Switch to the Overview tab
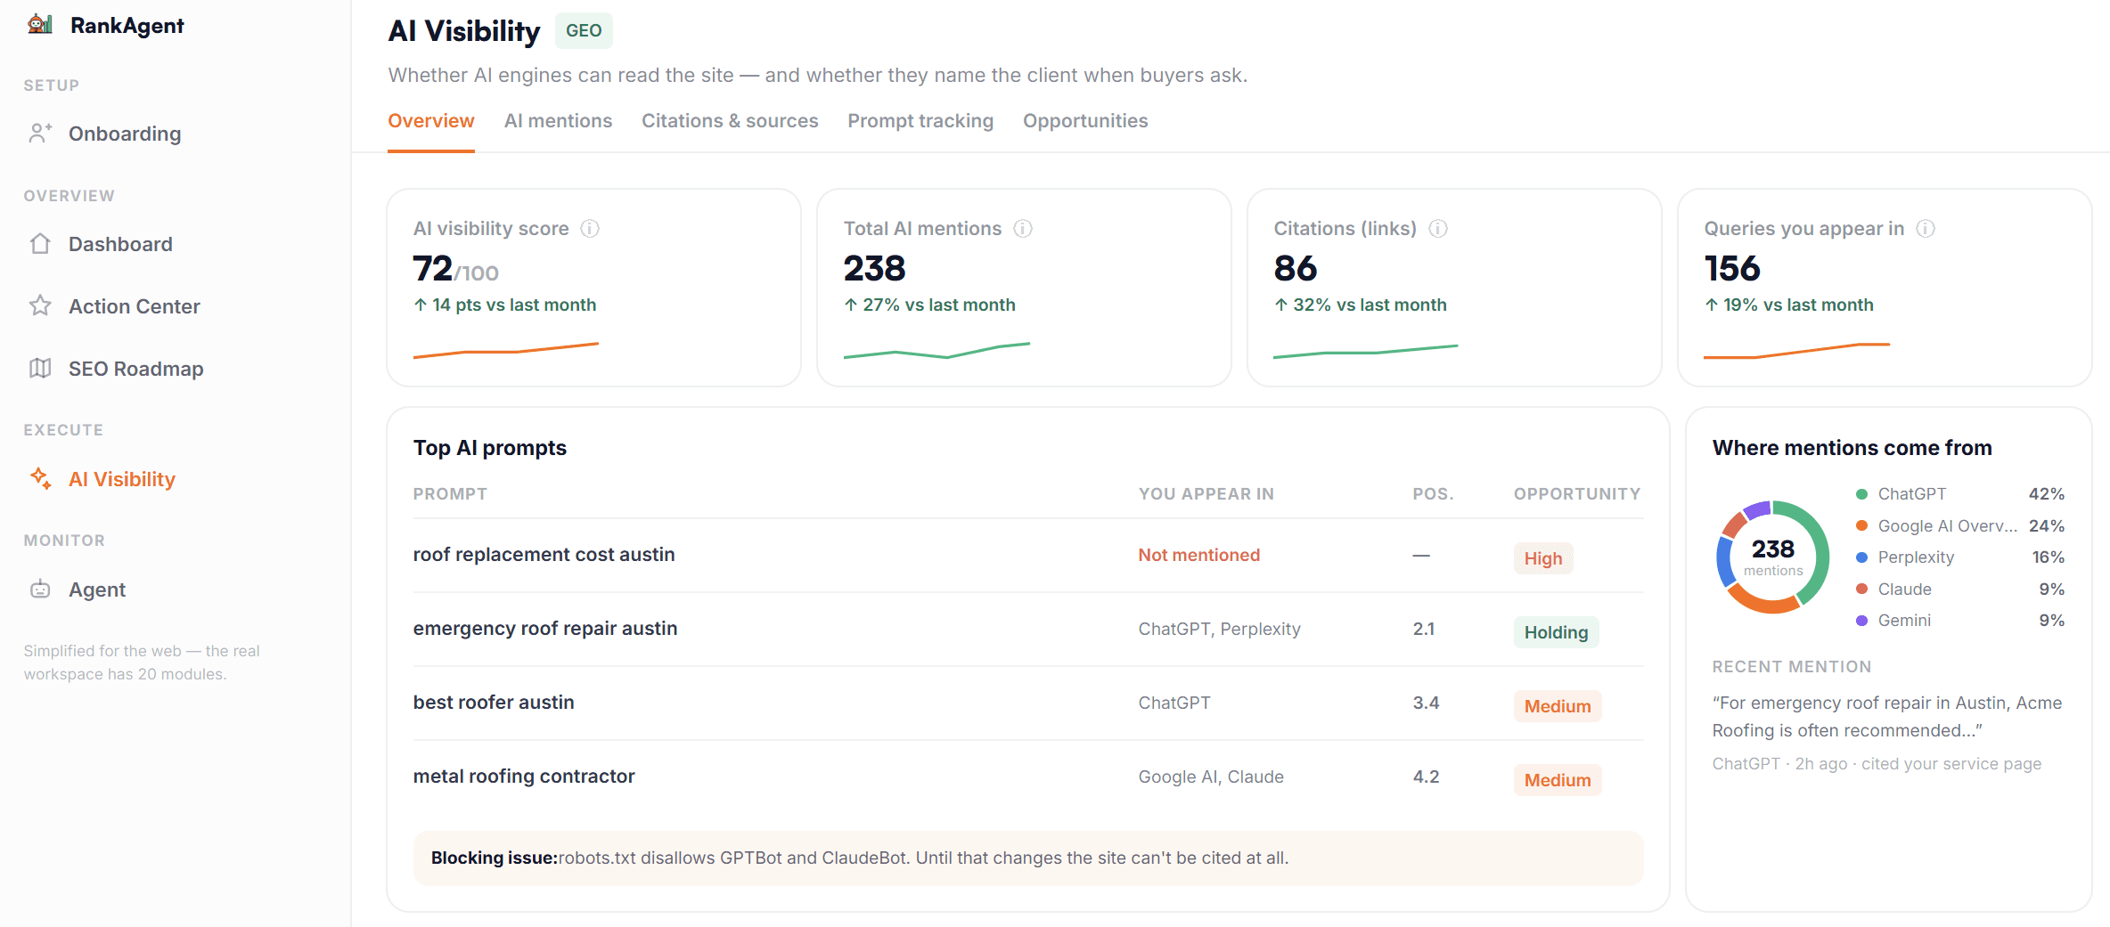This screenshot has height=927, width=2110. (x=431, y=121)
